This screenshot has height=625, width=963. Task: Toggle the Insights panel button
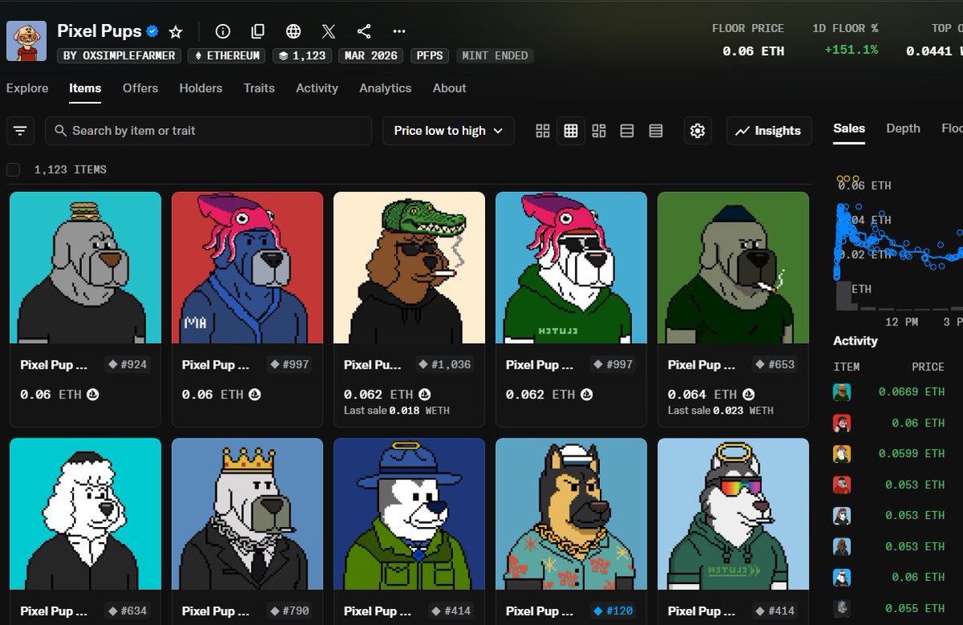(x=769, y=131)
